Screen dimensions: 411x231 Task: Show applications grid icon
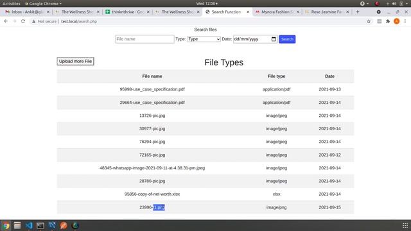[405, 225]
